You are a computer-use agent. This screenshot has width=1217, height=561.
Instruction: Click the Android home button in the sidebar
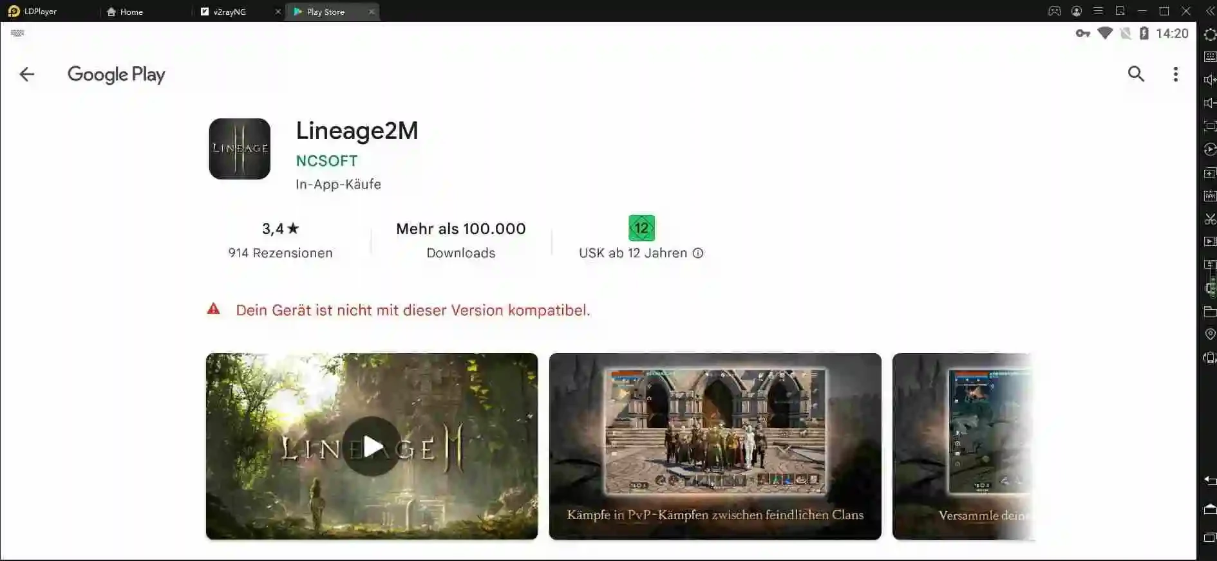[1210, 509]
